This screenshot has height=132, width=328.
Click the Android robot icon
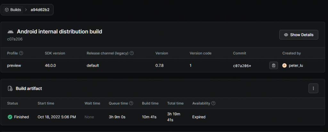(x=10, y=32)
